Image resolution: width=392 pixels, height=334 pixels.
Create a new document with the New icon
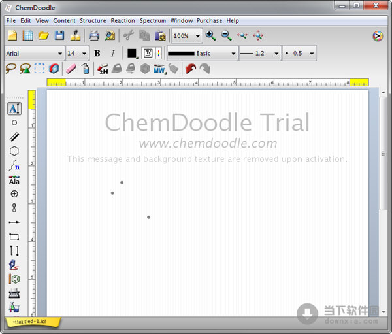(12, 35)
